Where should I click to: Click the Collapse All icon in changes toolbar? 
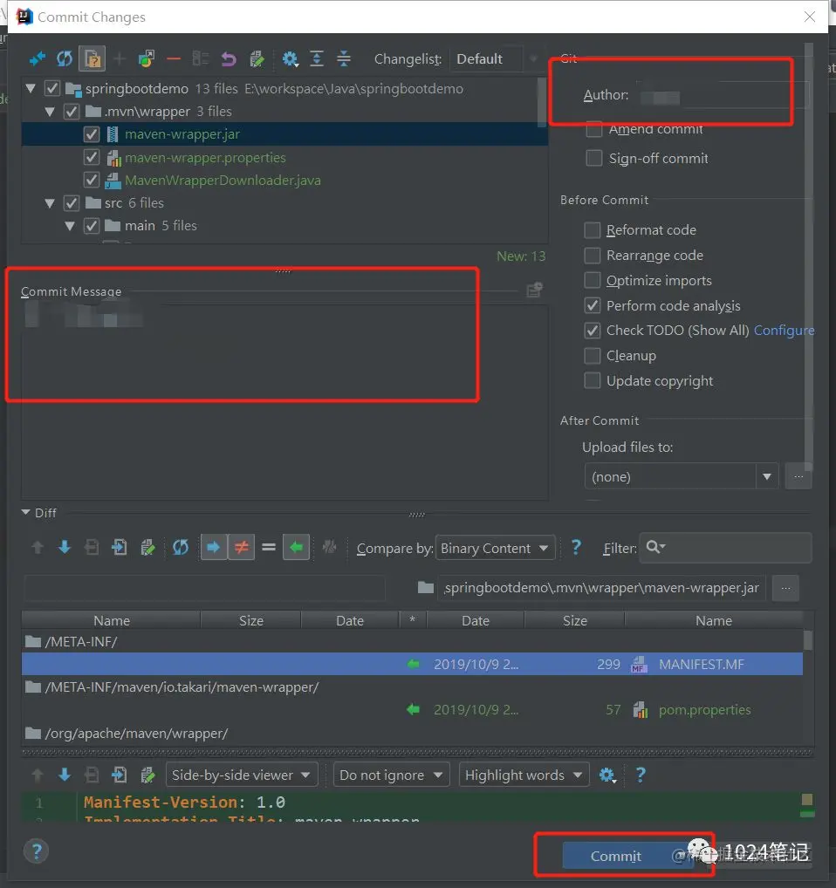pos(344,58)
